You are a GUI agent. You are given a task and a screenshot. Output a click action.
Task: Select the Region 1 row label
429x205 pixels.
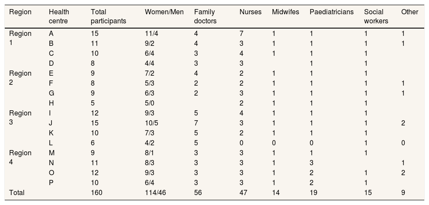tap(20, 38)
